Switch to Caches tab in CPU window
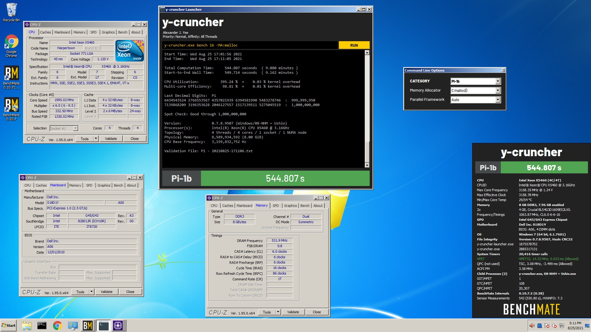591x332 pixels. pyautogui.click(x=46, y=32)
